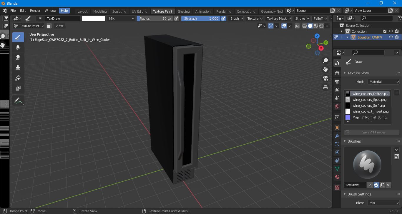Switch to the UV Editing workspace tab
Screen dimensions: 402x214
point(139,11)
